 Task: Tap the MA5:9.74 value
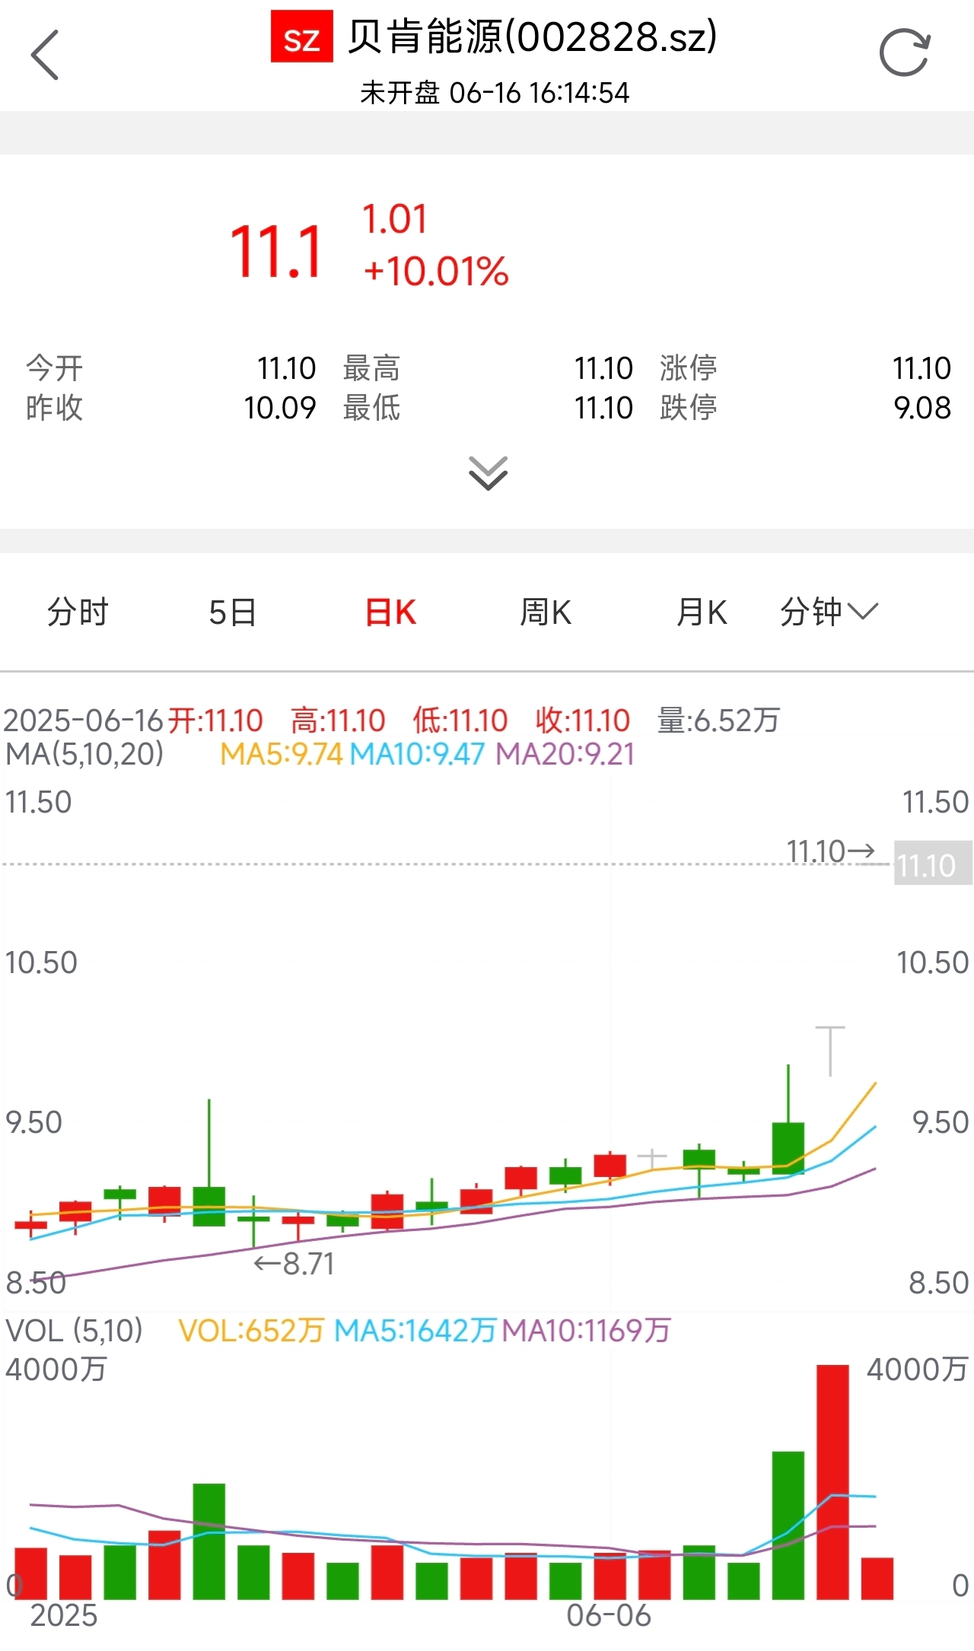[x=282, y=754]
